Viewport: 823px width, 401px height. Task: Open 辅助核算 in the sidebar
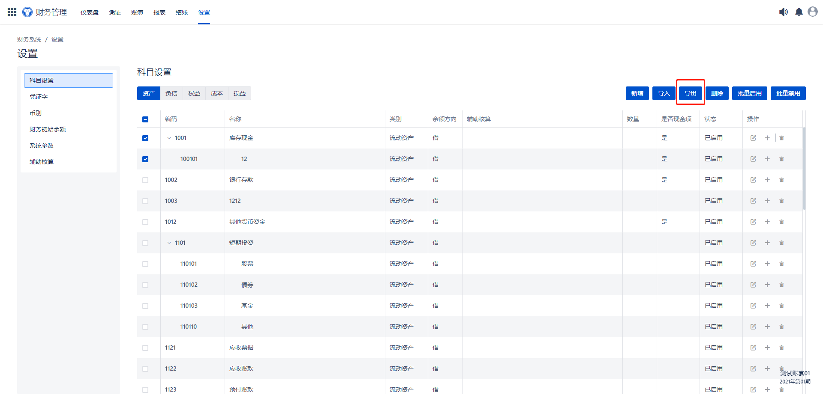tap(69, 162)
